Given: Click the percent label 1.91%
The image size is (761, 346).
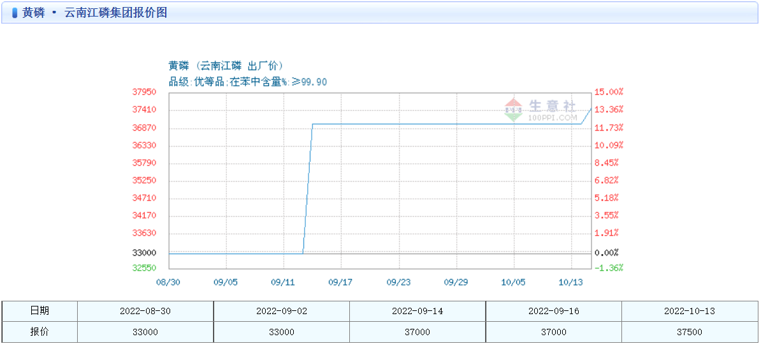Looking at the screenshot, I should pyautogui.click(x=607, y=233).
